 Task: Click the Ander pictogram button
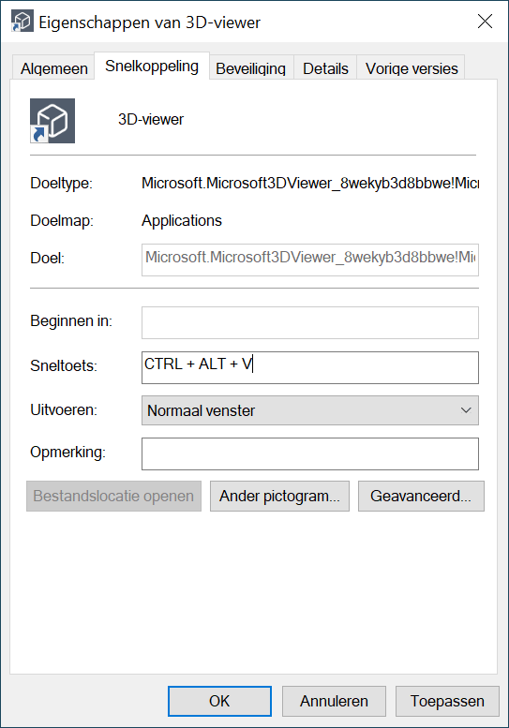pos(279,497)
